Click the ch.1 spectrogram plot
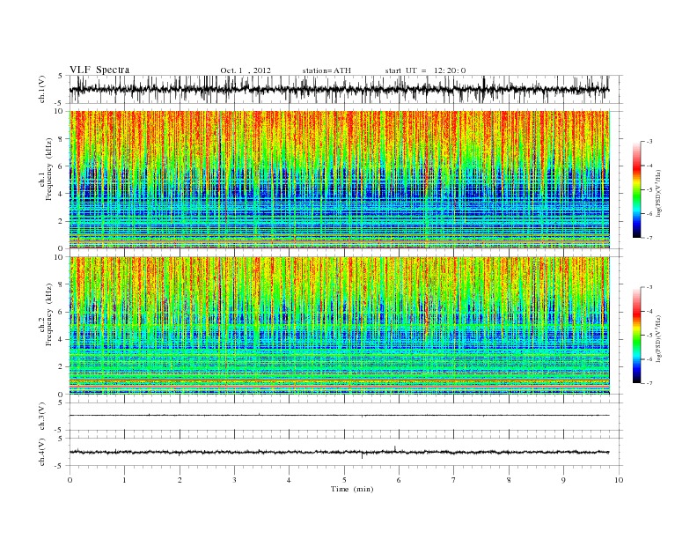The width and height of the screenshot is (697, 539). tap(340, 180)
